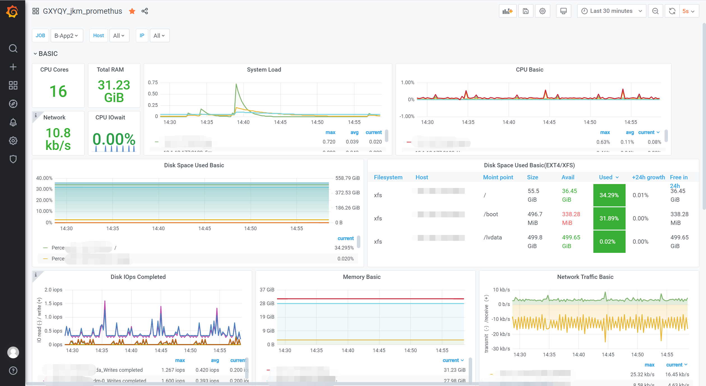
Task: Open the 5s refresh interval selector
Action: point(688,11)
